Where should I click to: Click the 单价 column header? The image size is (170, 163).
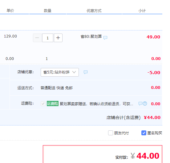click(10, 10)
